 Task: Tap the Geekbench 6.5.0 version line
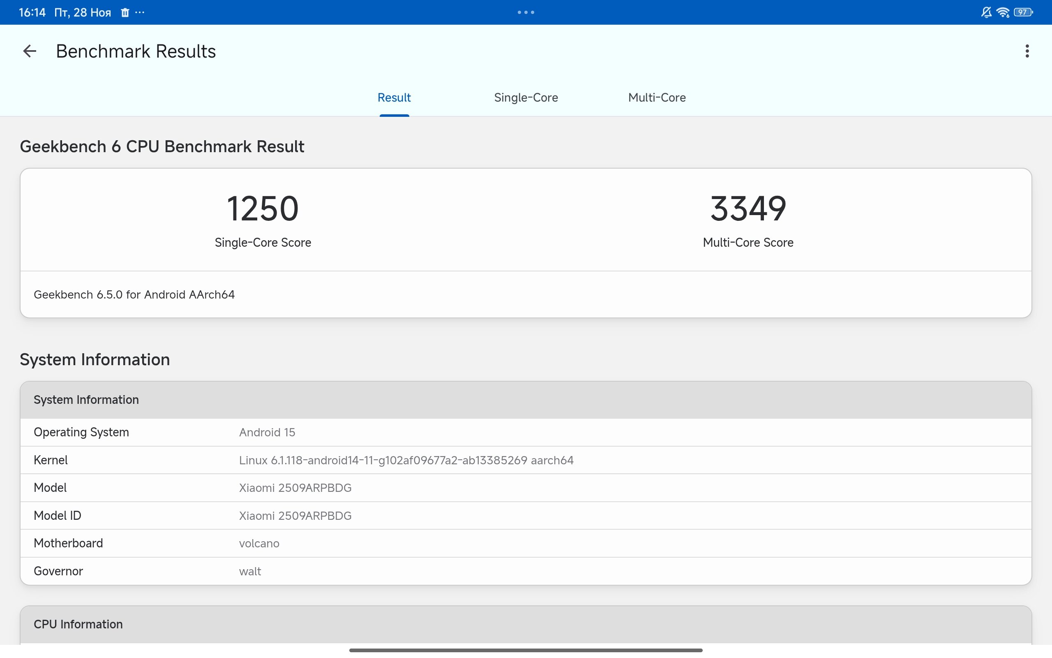(x=134, y=294)
